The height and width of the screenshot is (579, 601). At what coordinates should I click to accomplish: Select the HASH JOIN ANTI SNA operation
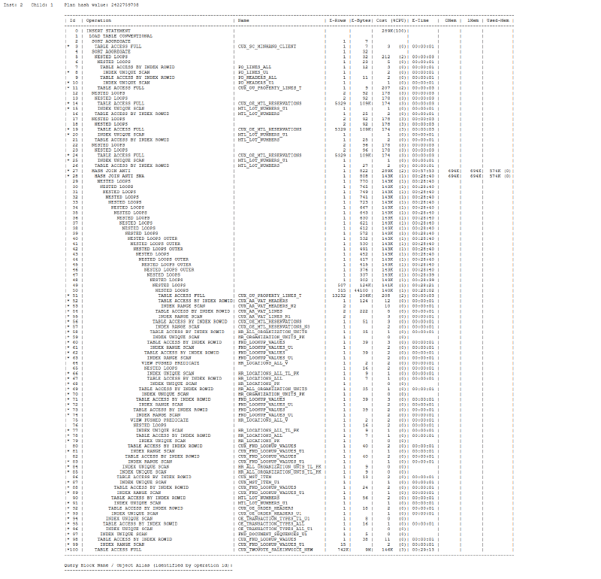click(119, 176)
